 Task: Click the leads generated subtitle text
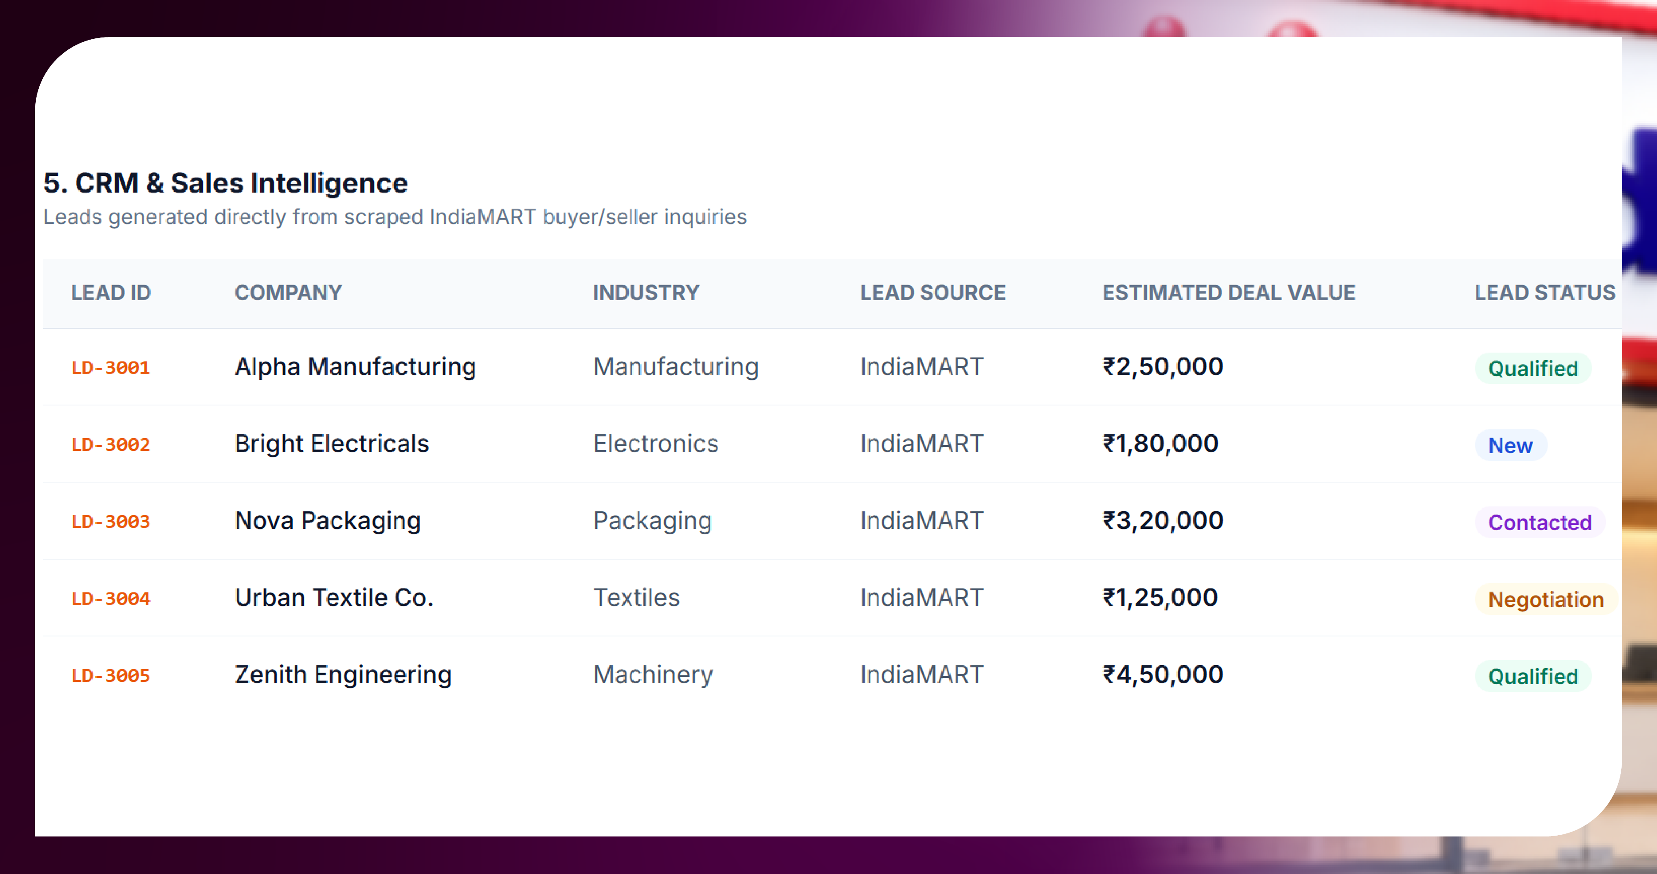(395, 217)
